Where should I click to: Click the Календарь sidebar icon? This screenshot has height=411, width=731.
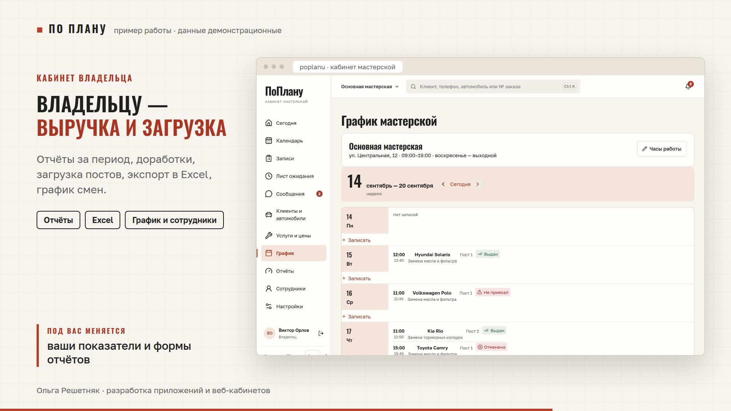point(269,141)
